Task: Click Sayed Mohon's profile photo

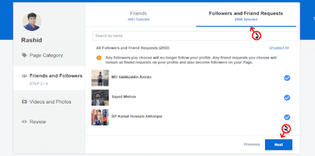Action: click(100, 98)
